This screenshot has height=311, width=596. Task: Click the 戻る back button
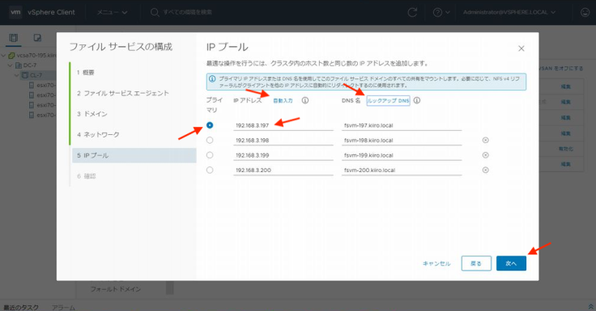(476, 263)
